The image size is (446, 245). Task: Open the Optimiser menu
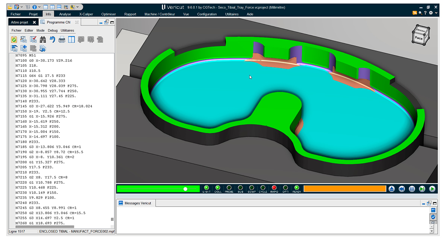[x=109, y=14]
